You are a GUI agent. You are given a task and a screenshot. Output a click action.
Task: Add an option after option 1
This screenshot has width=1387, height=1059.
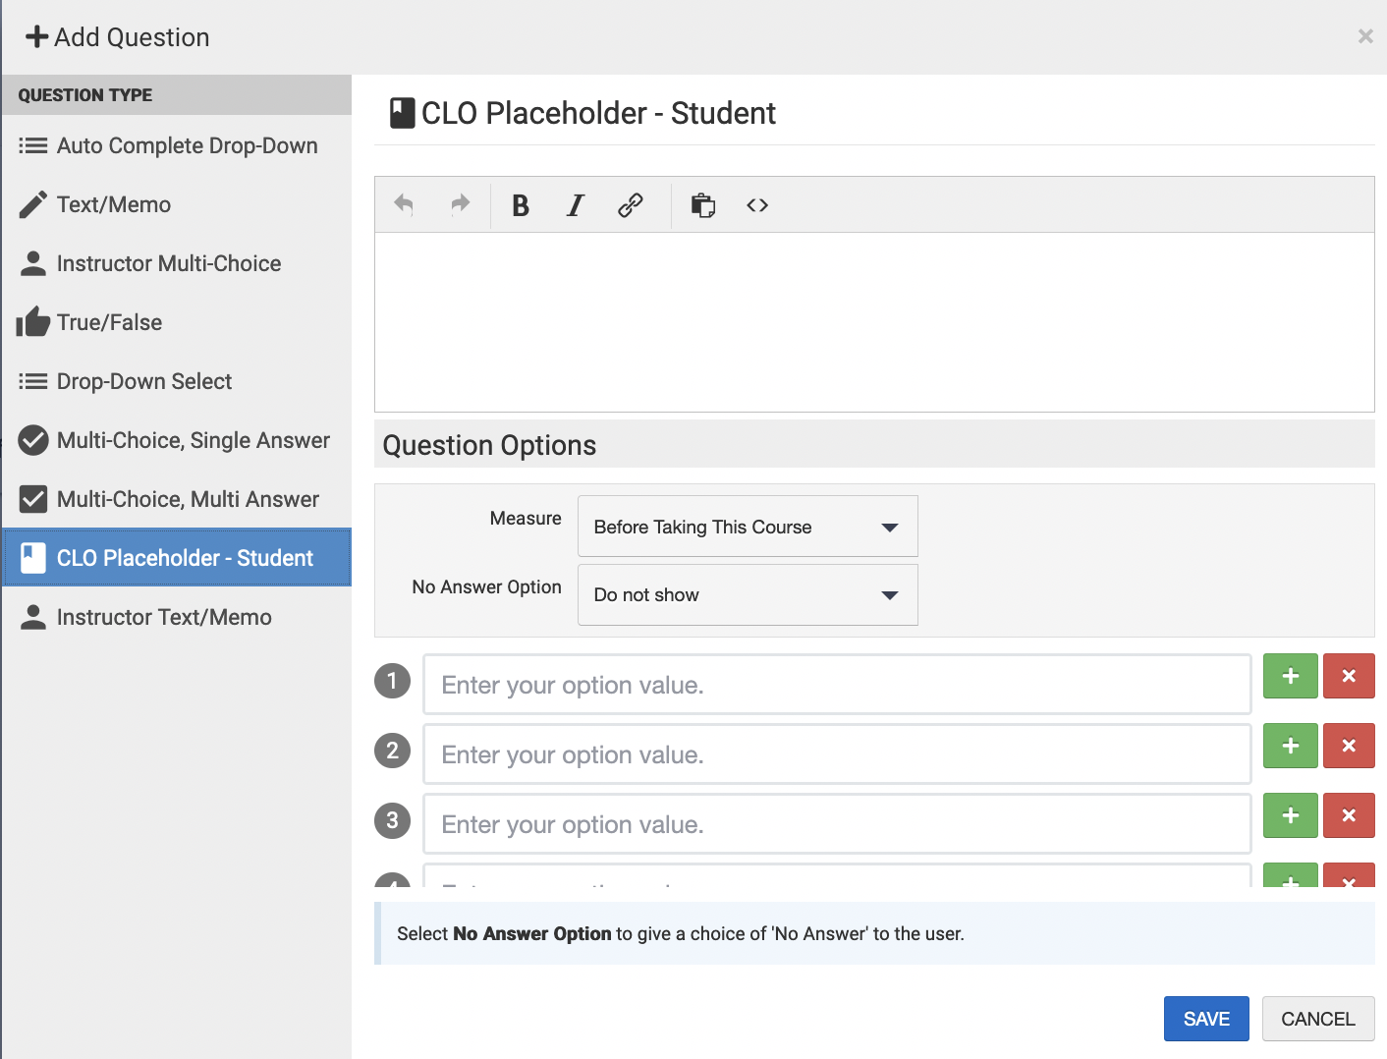click(1290, 676)
